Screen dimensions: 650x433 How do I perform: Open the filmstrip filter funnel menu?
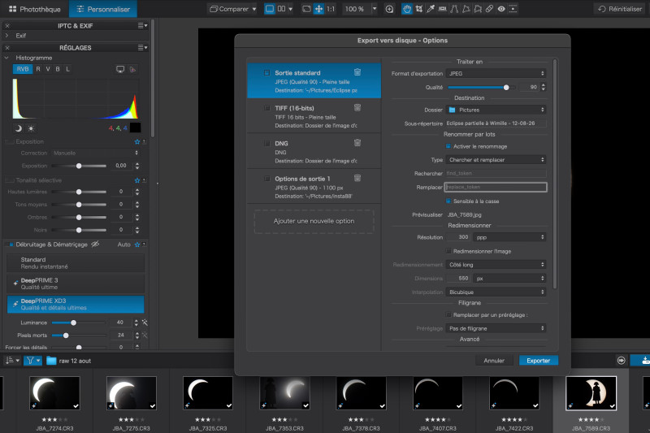(32, 361)
